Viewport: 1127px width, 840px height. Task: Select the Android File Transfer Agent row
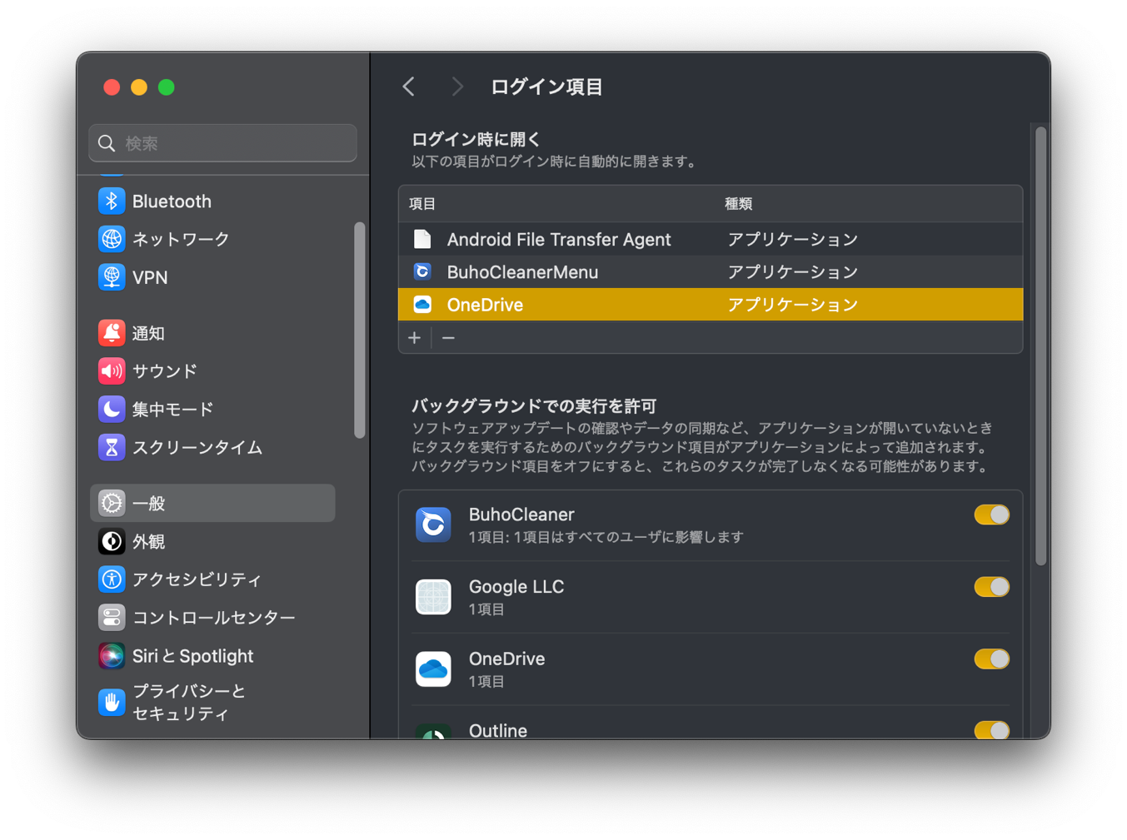(x=711, y=240)
